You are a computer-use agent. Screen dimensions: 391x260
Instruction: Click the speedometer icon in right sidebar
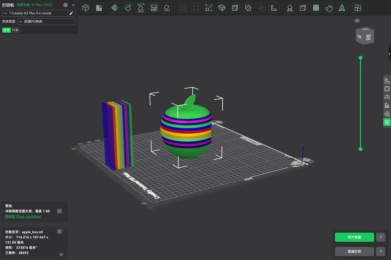pos(387,97)
